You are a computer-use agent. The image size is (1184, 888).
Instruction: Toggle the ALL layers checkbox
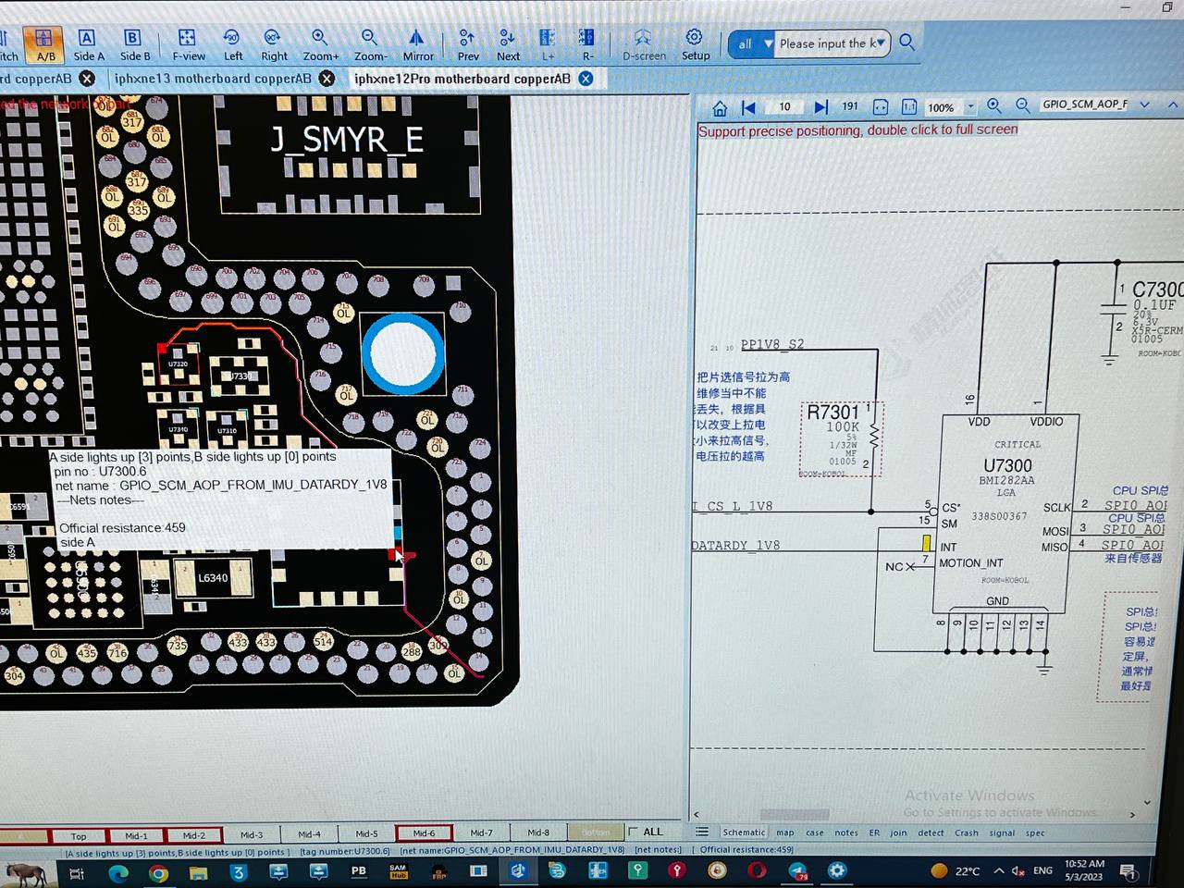[x=634, y=832]
